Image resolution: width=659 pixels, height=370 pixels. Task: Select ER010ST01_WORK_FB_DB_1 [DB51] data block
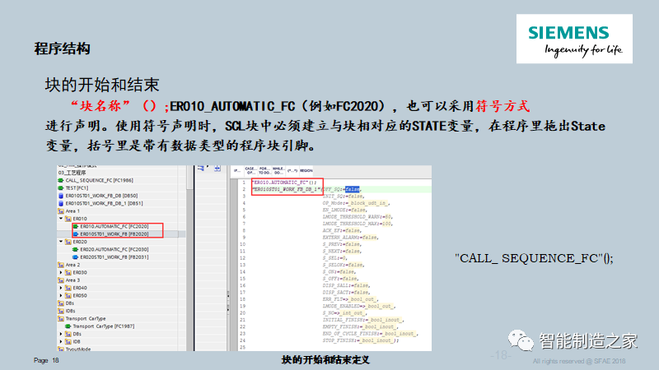pyautogui.click(x=104, y=203)
